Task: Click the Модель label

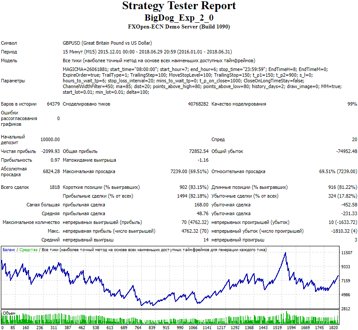Action: pyautogui.click(x=9, y=60)
